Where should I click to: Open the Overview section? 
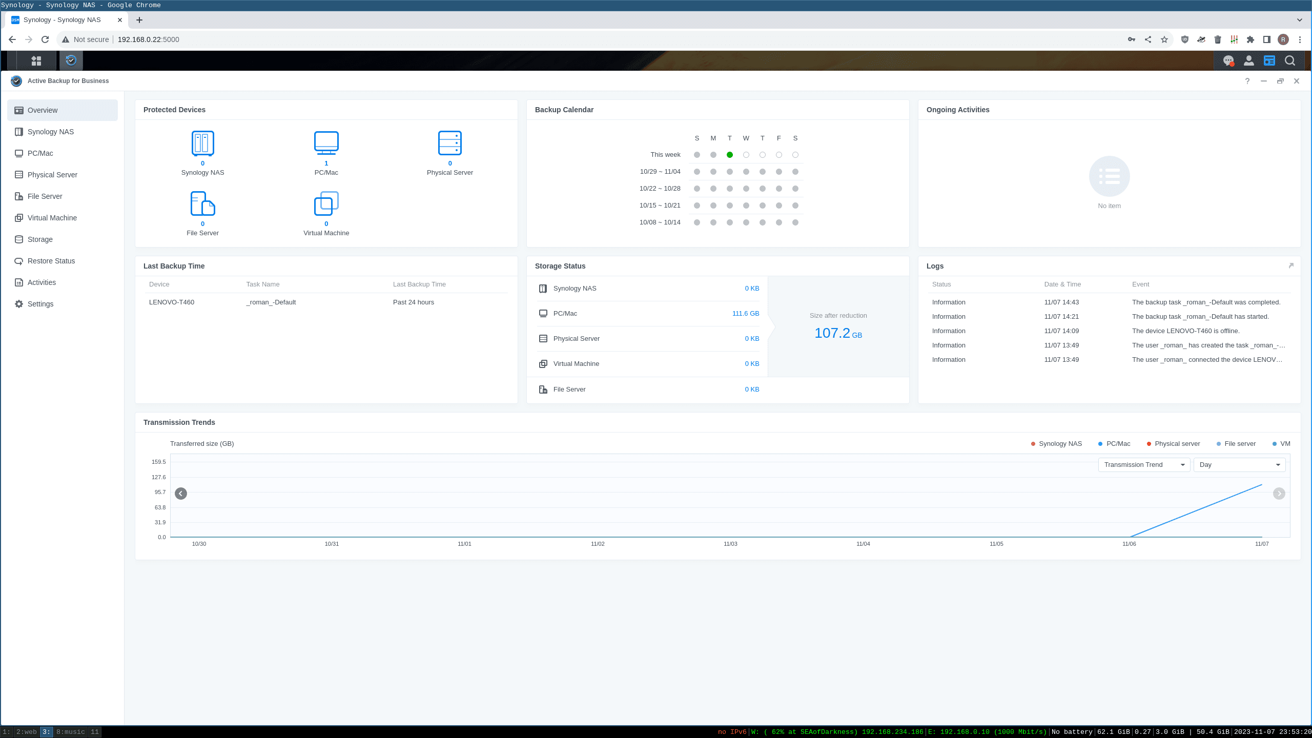(63, 110)
